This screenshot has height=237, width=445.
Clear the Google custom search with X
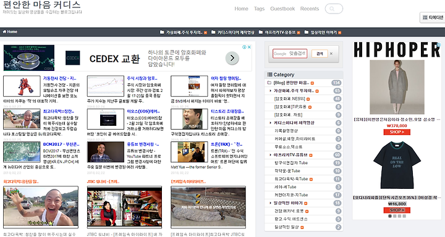331,54
